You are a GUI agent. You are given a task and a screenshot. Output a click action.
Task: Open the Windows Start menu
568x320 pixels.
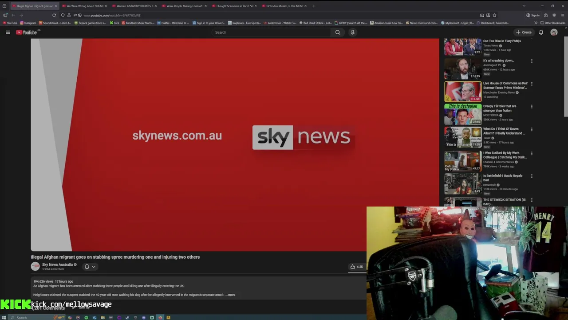[4, 317]
